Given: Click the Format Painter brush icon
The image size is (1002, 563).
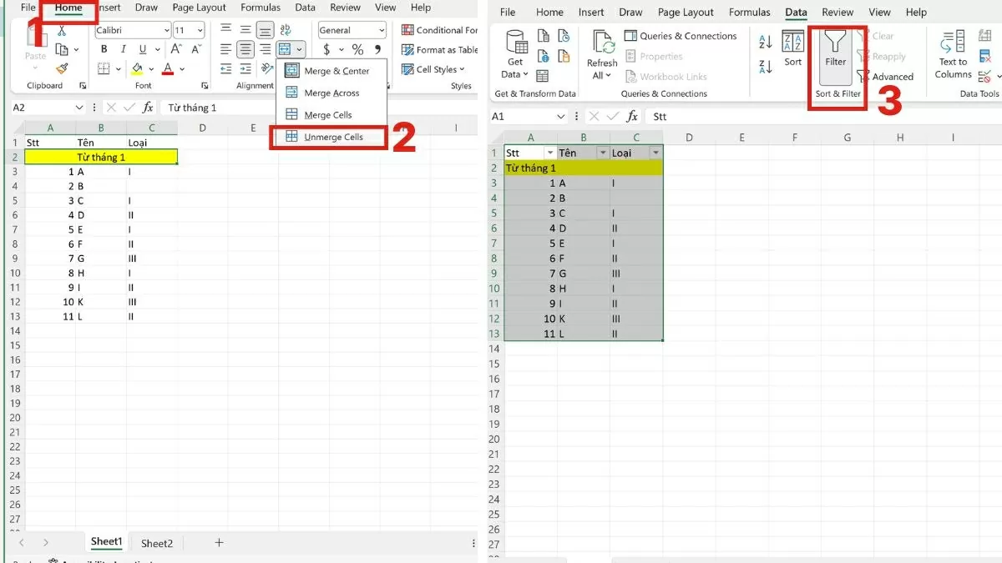Looking at the screenshot, I should pyautogui.click(x=62, y=68).
